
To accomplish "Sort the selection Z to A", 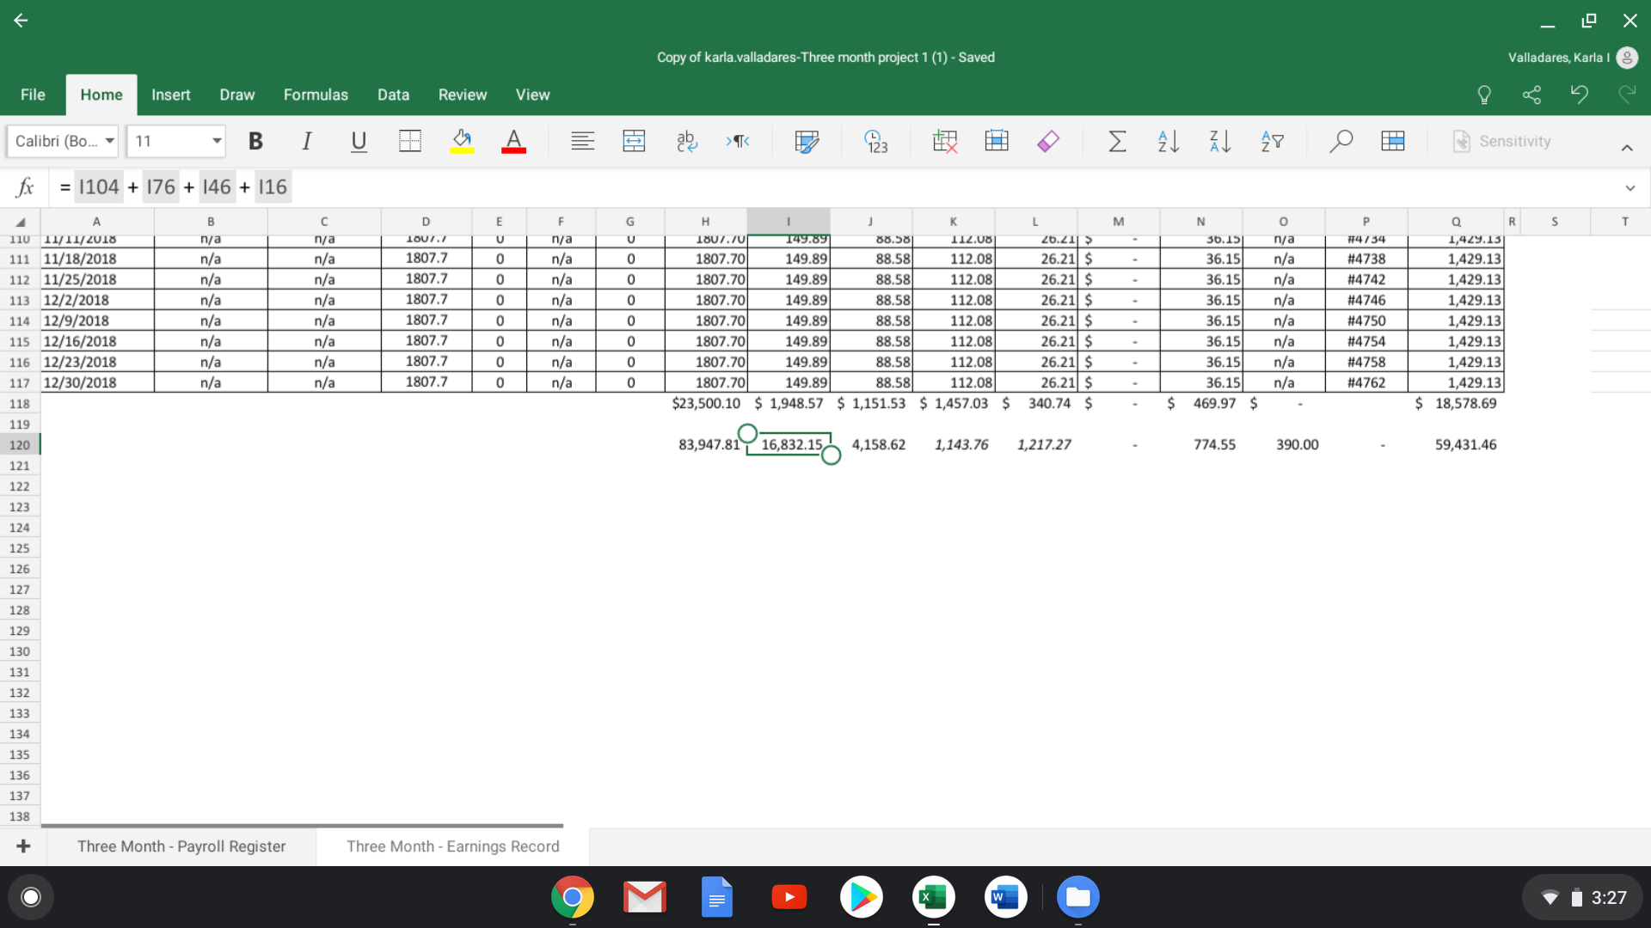I will [x=1219, y=141].
